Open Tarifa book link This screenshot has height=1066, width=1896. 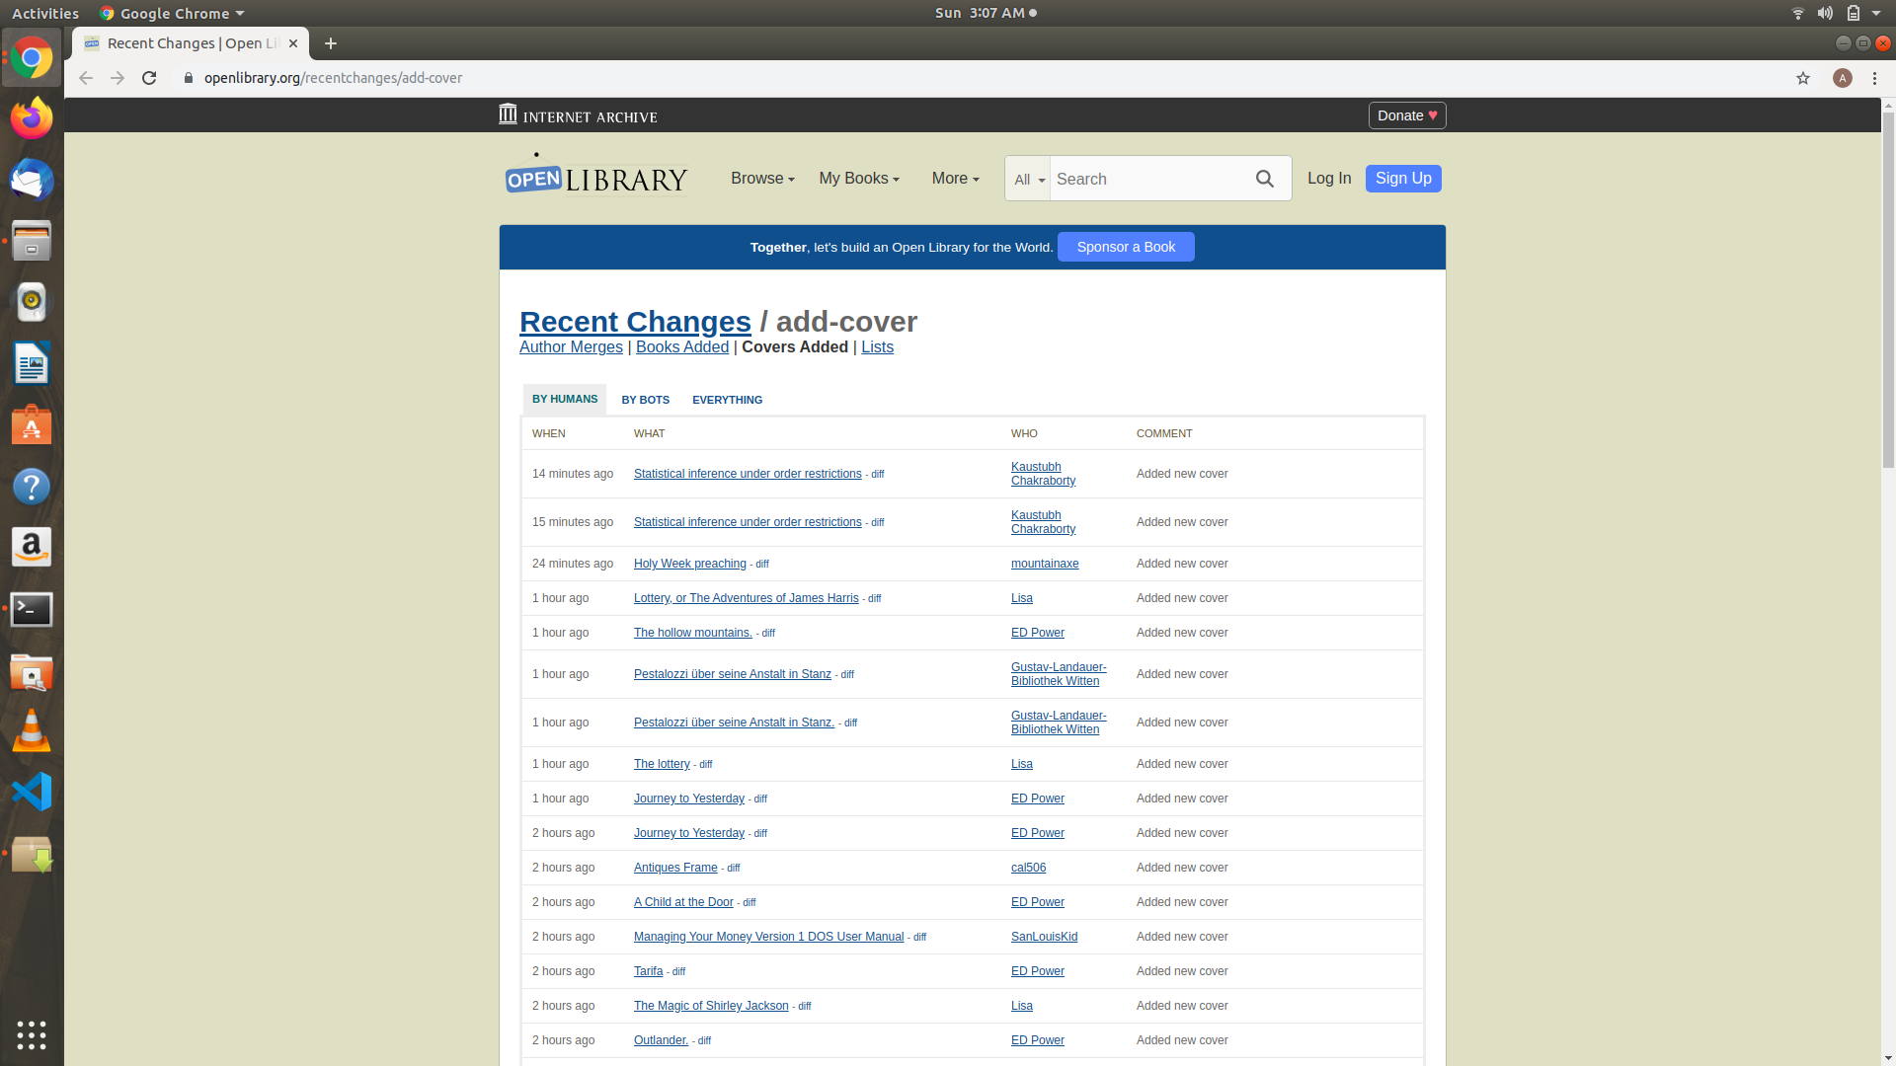pyautogui.click(x=648, y=971)
